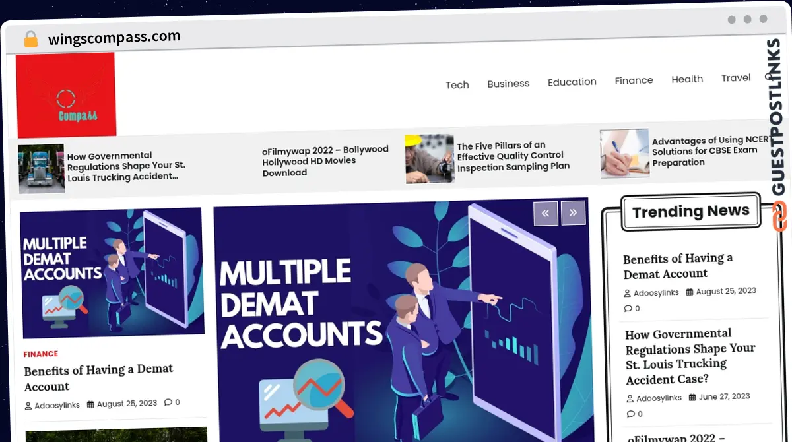This screenshot has height=442, width=792.
Task: Open the Tech menu item
Action: click(x=457, y=85)
